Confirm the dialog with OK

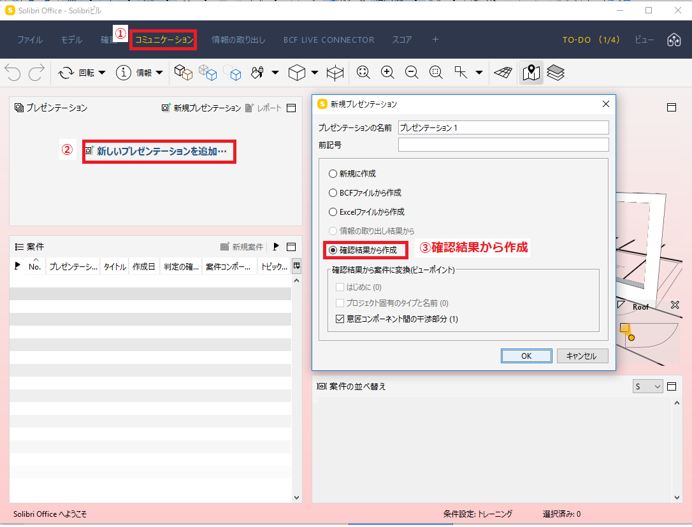tap(526, 356)
